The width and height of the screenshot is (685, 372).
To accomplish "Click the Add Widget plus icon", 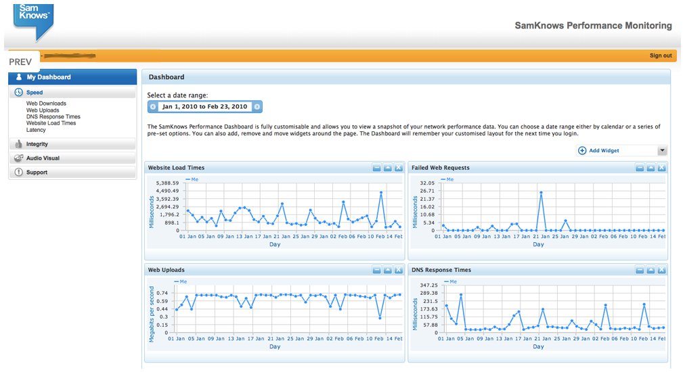I will point(582,151).
